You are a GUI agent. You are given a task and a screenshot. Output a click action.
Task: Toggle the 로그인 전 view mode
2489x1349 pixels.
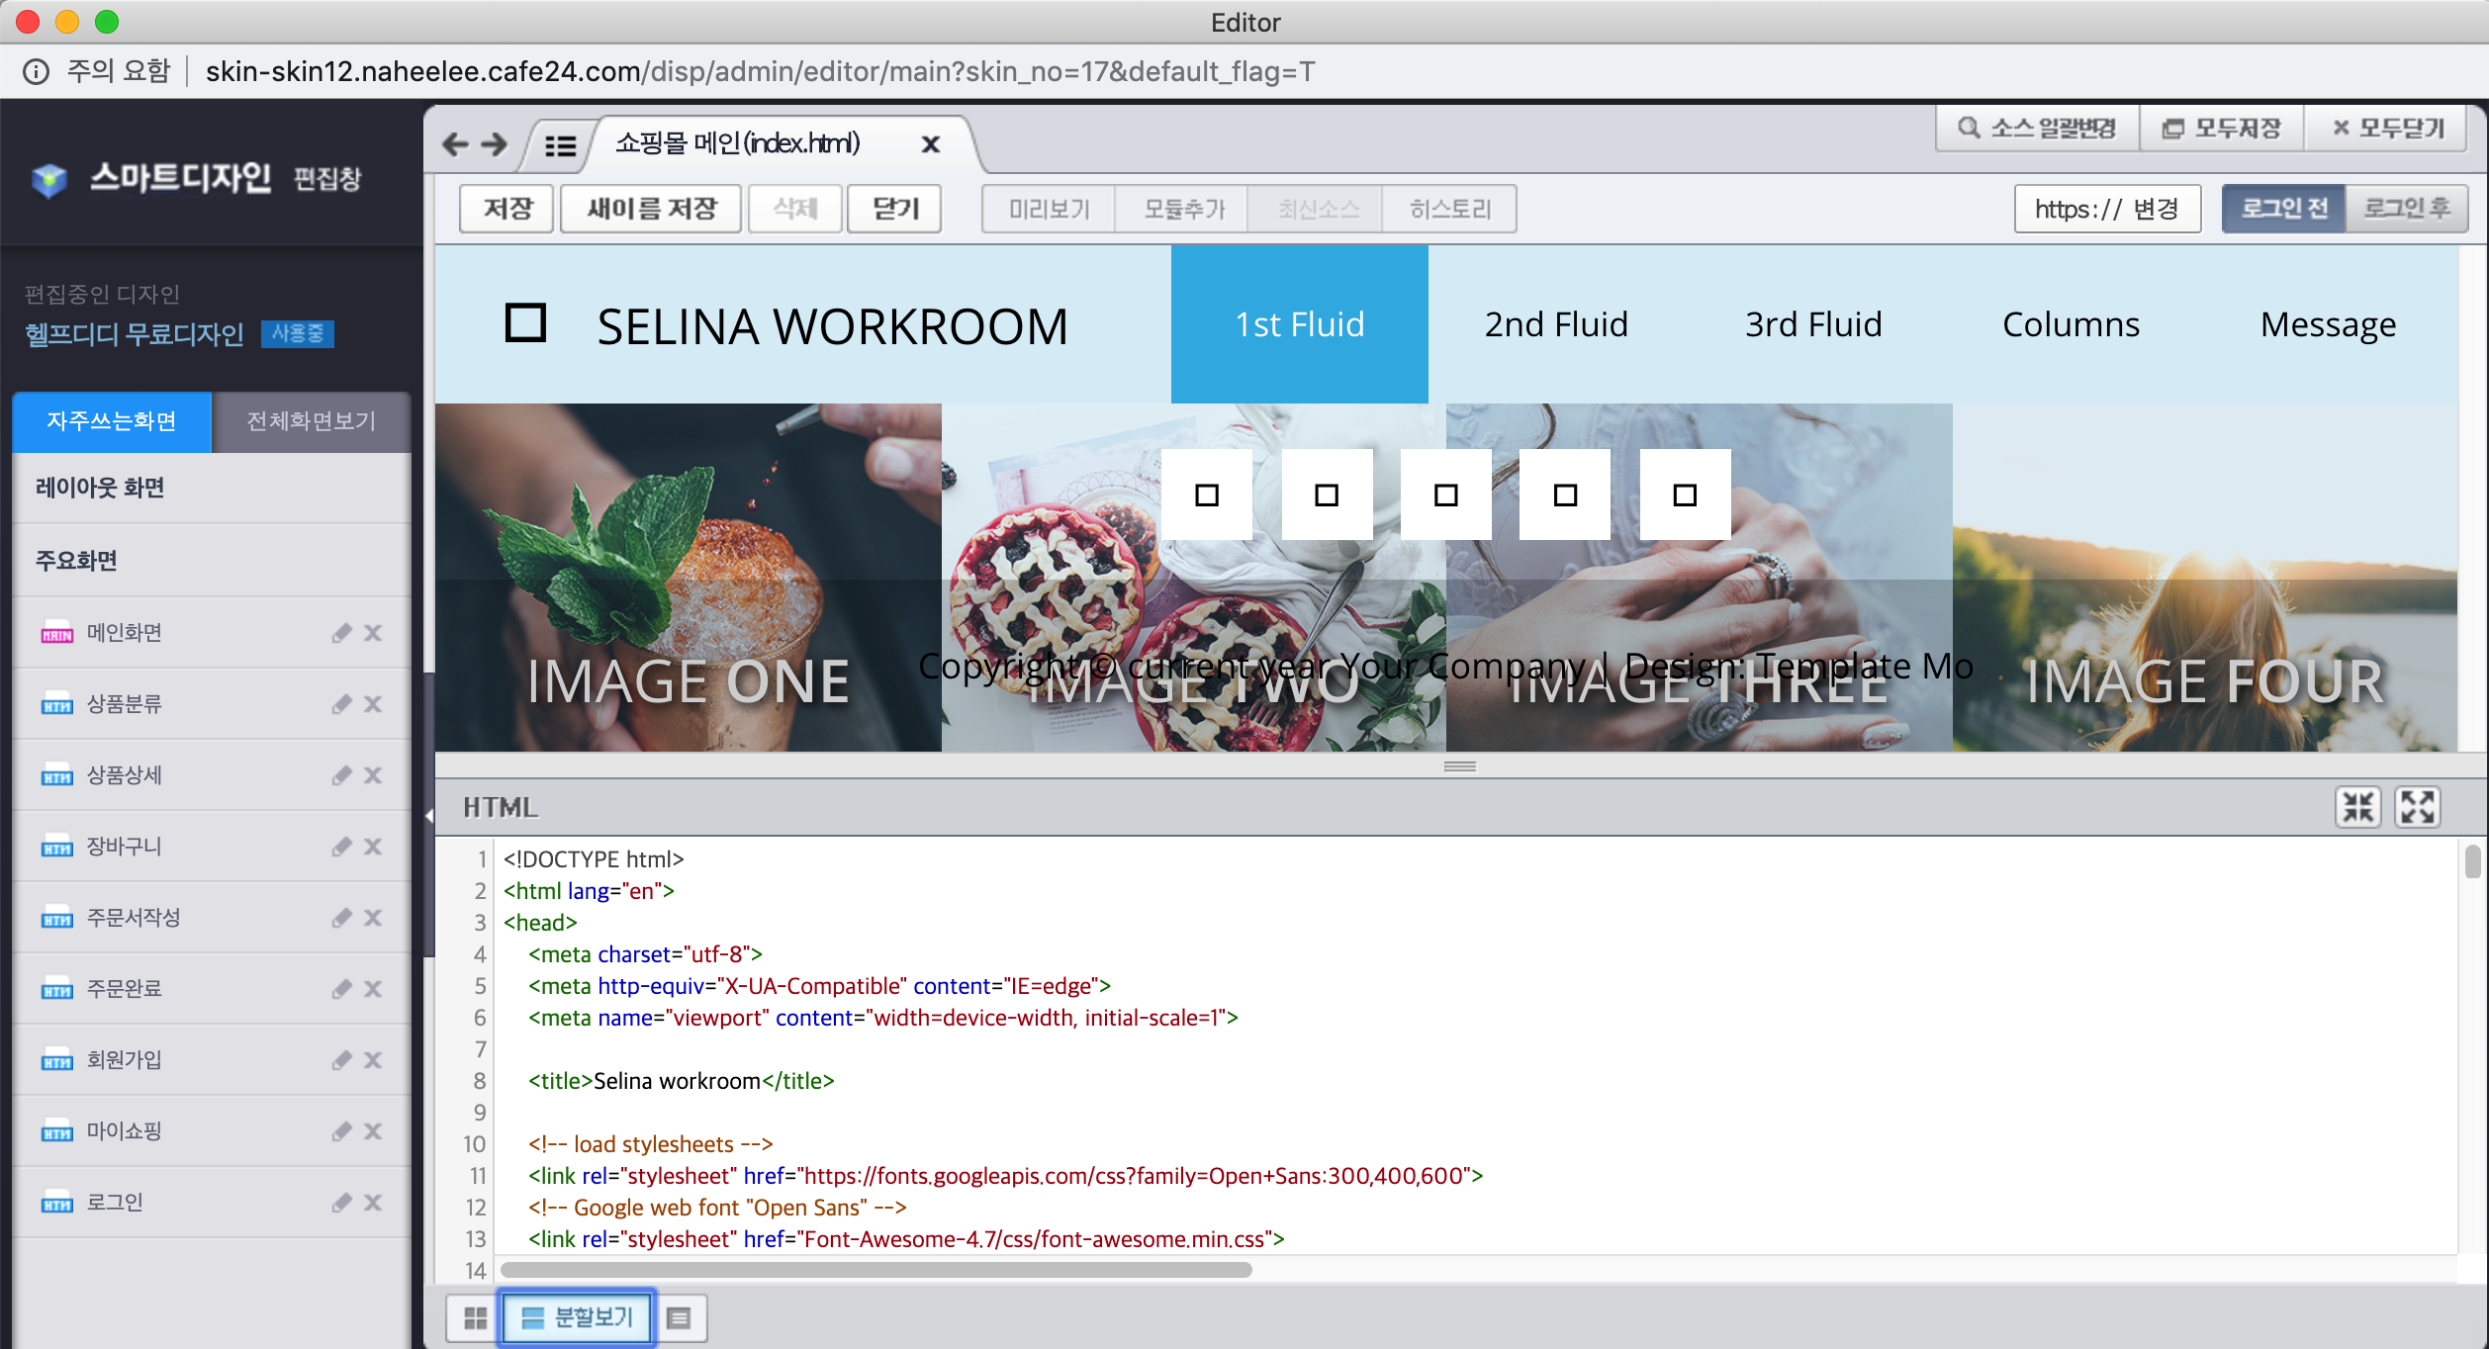coord(2283,209)
